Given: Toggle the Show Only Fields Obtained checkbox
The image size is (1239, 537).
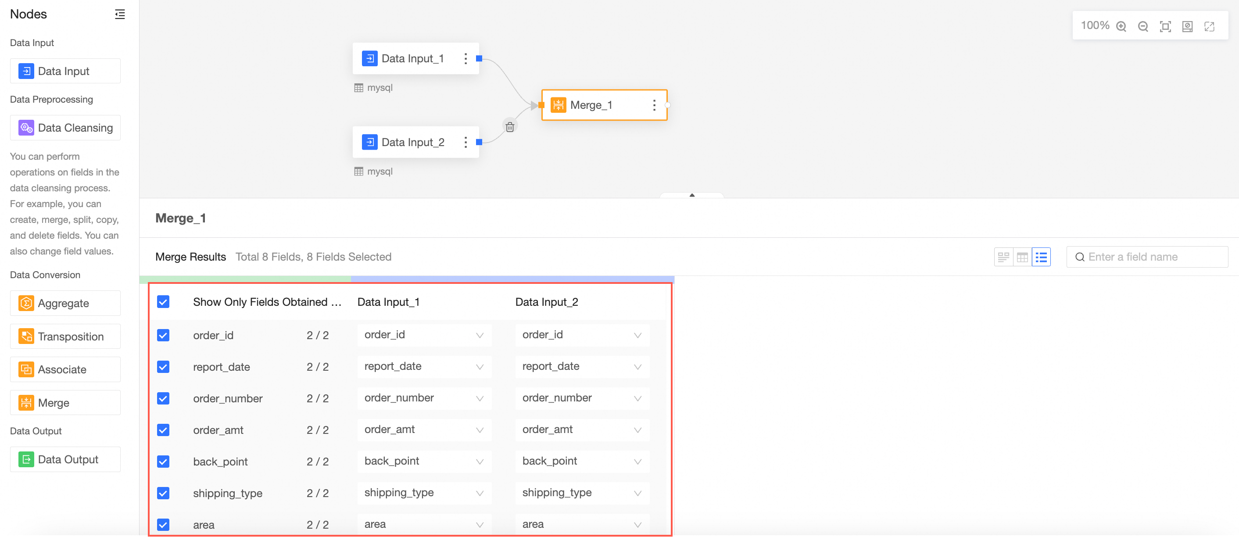Looking at the screenshot, I should click(163, 302).
